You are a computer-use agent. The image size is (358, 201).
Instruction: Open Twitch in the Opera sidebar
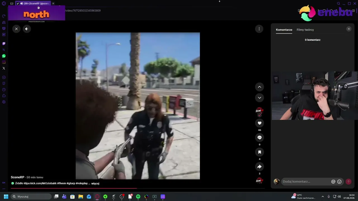click(x=4, y=44)
